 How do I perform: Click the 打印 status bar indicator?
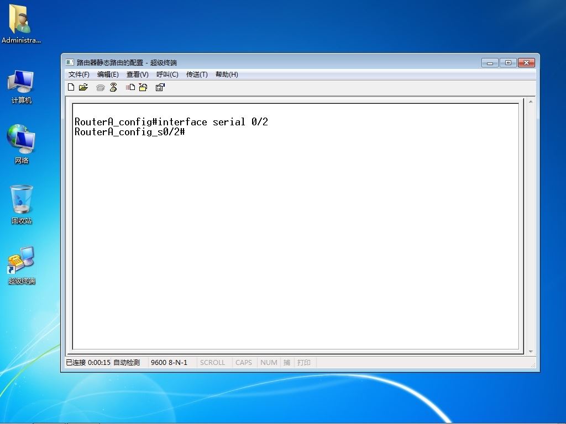point(304,362)
